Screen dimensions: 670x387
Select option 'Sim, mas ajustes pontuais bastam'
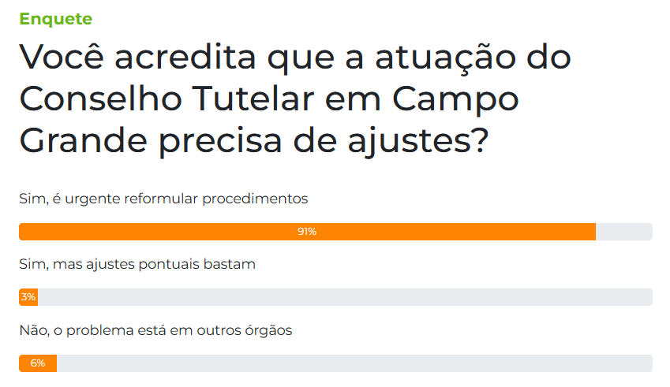(x=137, y=264)
